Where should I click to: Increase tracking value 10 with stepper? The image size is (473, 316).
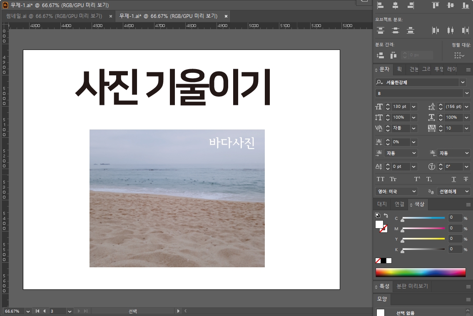441,127
